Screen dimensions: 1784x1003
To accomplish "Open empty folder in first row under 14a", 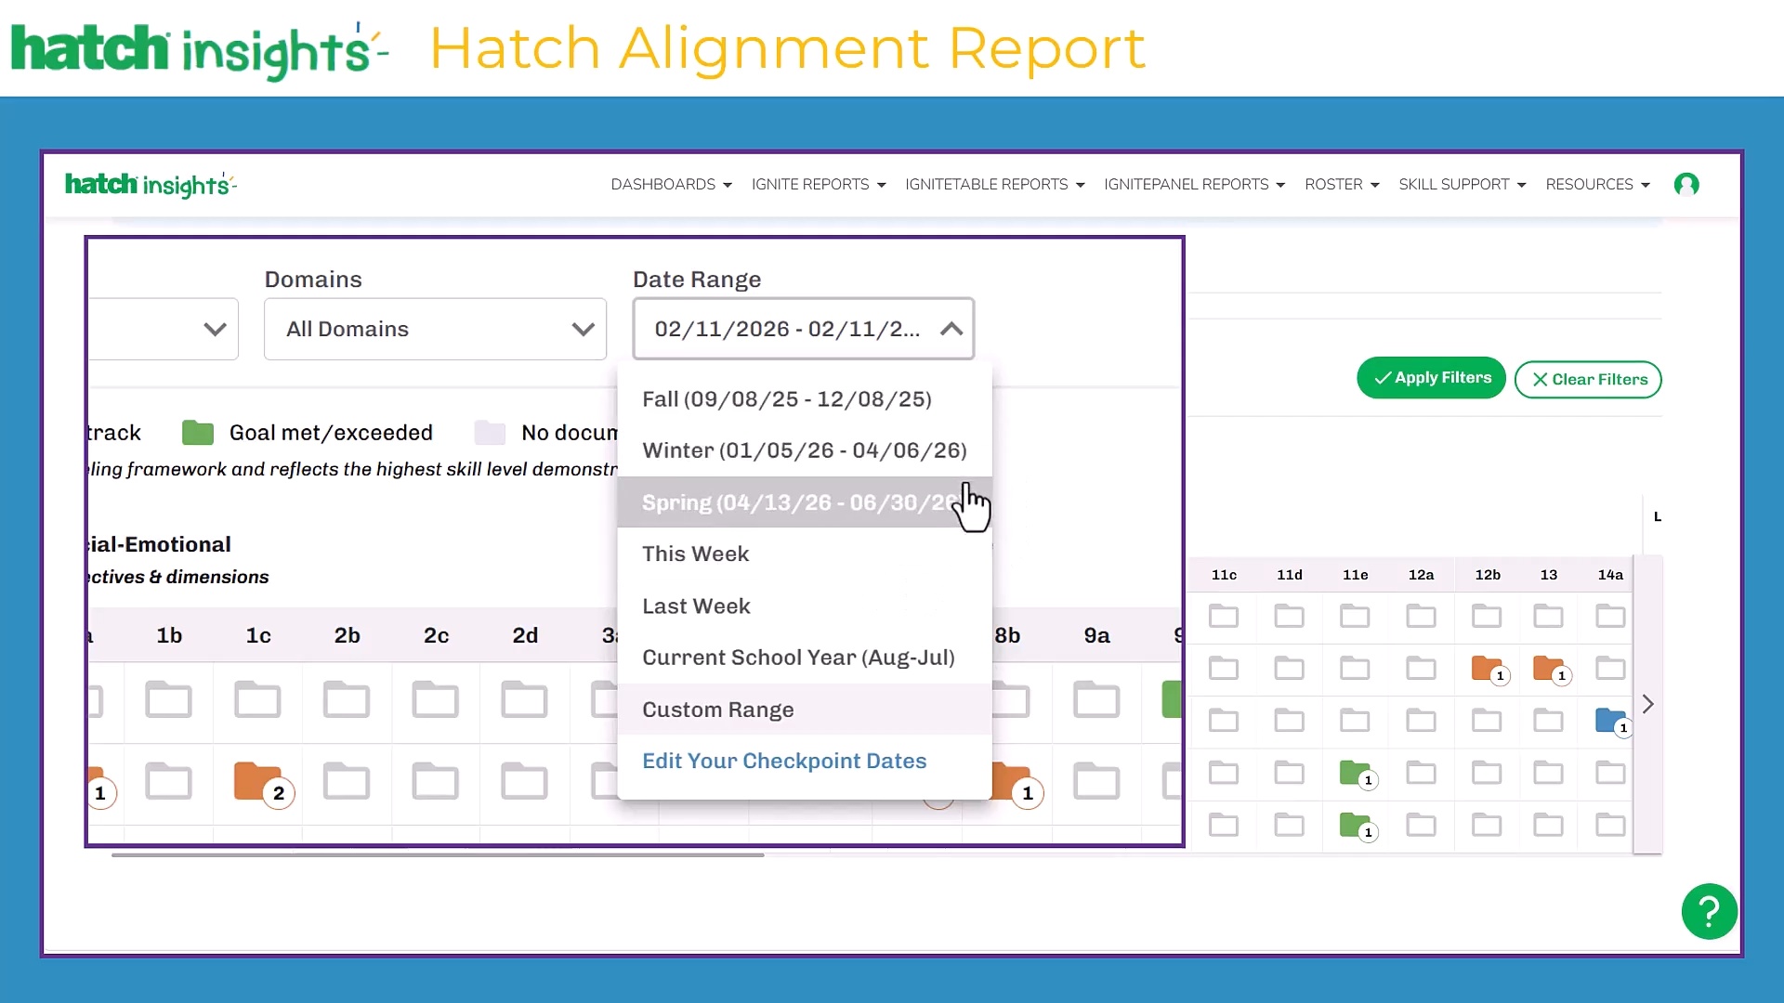I will [x=1610, y=615].
